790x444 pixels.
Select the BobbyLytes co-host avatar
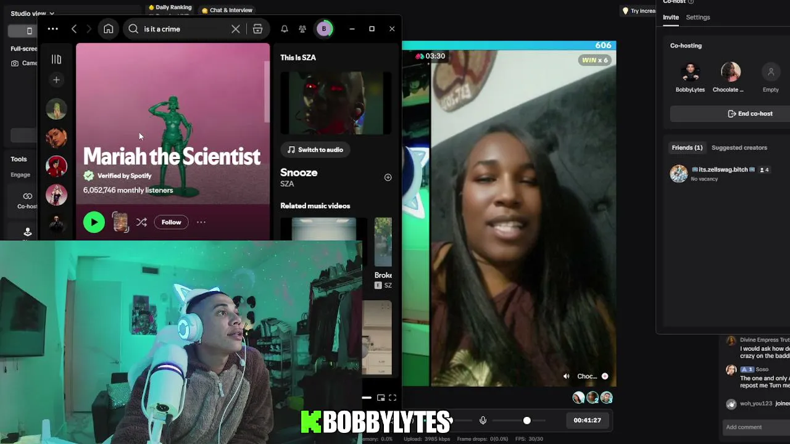[690, 72]
